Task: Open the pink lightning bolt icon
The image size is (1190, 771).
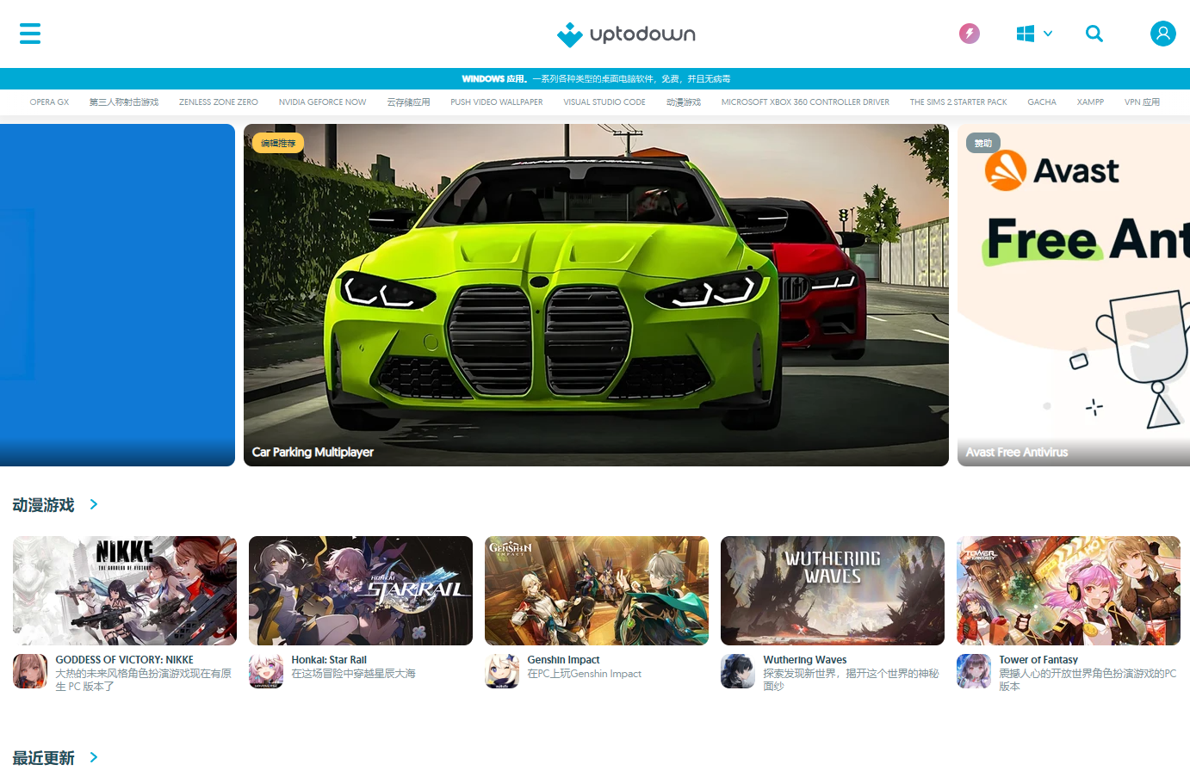Action: click(x=970, y=34)
